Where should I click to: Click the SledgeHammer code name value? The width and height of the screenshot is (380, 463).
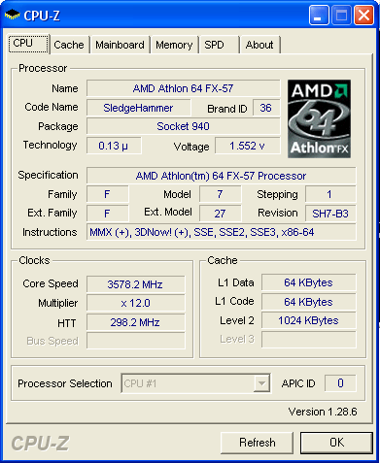[x=139, y=108]
